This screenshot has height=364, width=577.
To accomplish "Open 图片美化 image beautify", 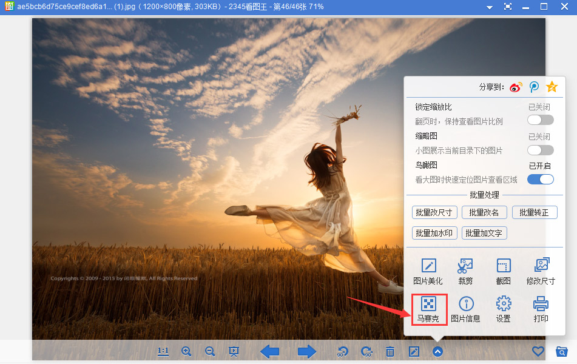I will [428, 271].
